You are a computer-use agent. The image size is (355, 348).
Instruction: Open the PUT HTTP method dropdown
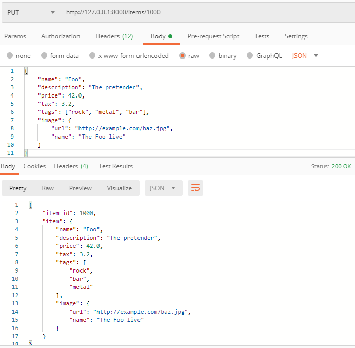click(31, 12)
